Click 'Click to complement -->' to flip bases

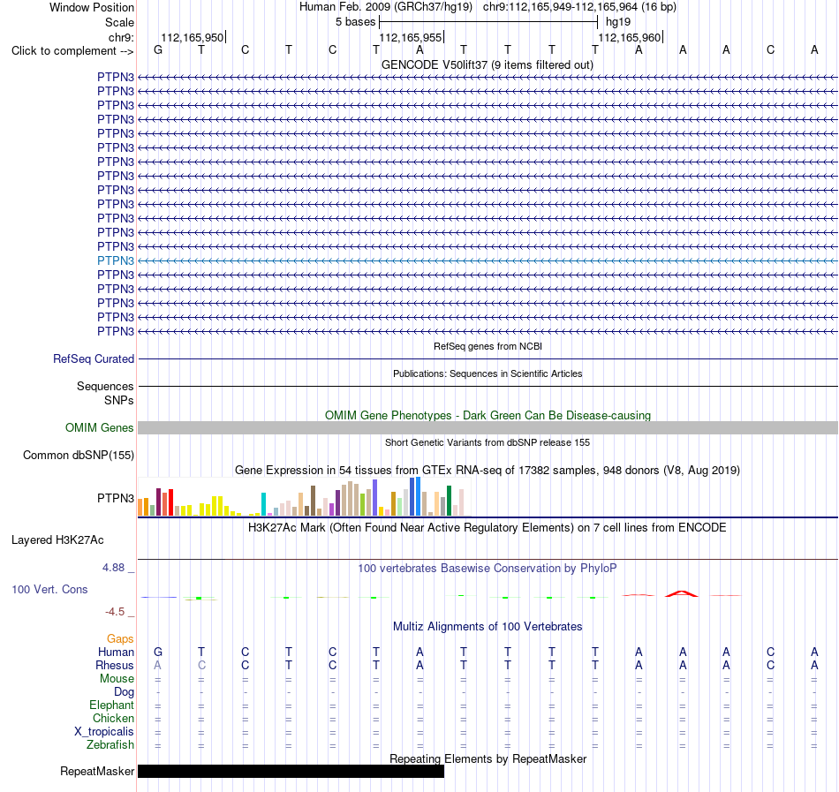click(x=72, y=51)
